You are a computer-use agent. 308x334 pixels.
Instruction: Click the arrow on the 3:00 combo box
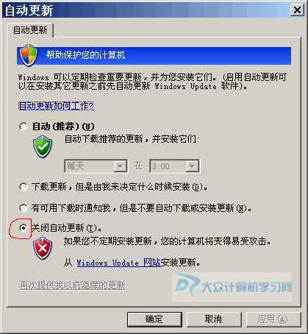(x=193, y=166)
